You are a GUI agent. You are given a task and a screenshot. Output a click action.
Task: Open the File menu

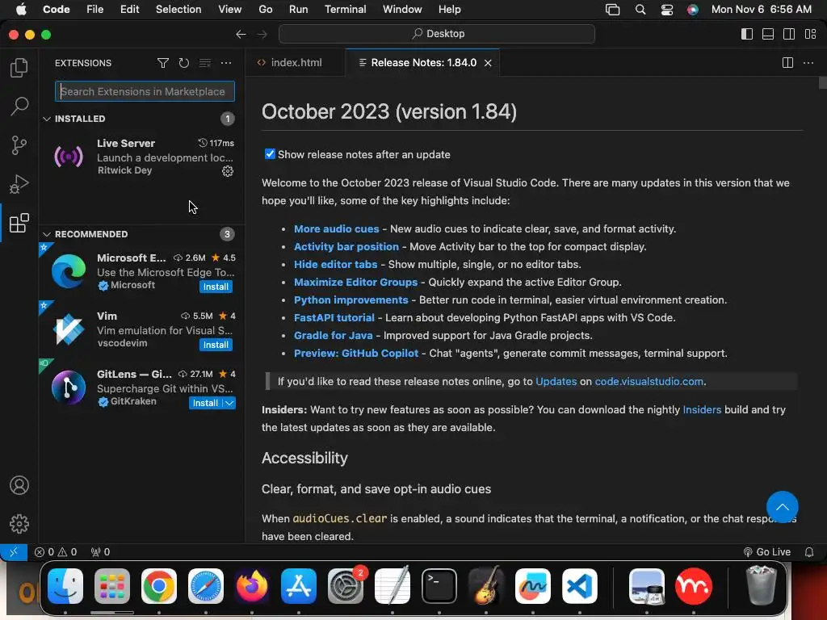95,10
